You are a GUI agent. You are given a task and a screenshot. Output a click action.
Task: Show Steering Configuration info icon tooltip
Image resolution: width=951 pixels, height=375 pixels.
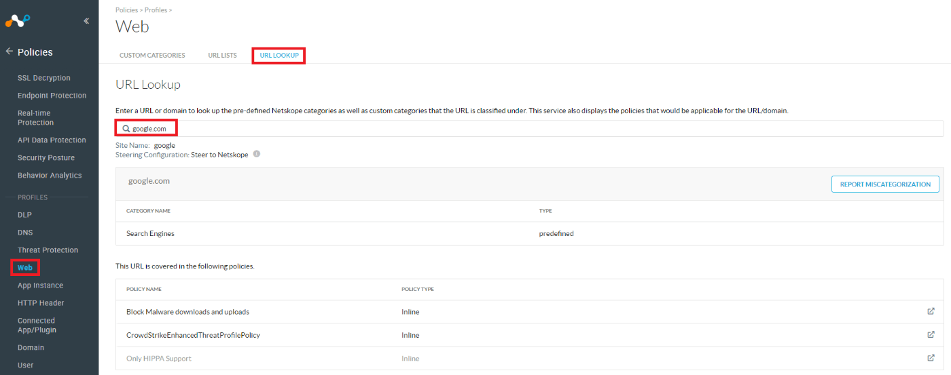coord(257,154)
